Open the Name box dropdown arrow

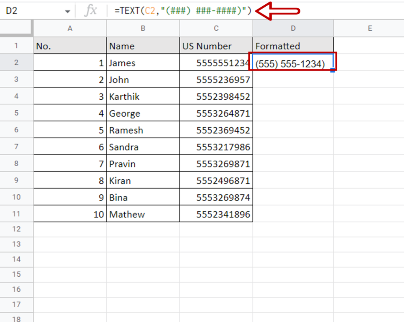click(x=67, y=11)
